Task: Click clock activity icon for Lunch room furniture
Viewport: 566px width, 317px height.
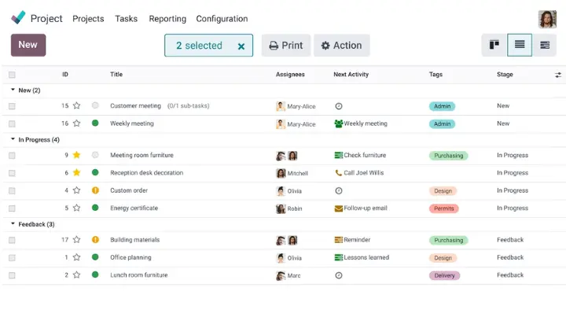Action: [x=339, y=275]
